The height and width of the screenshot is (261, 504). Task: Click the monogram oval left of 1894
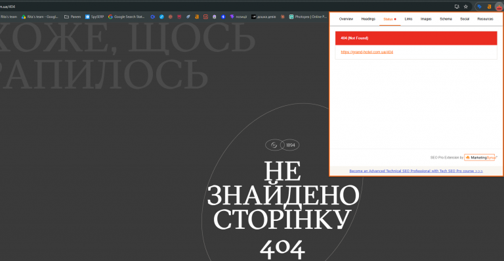click(x=274, y=145)
